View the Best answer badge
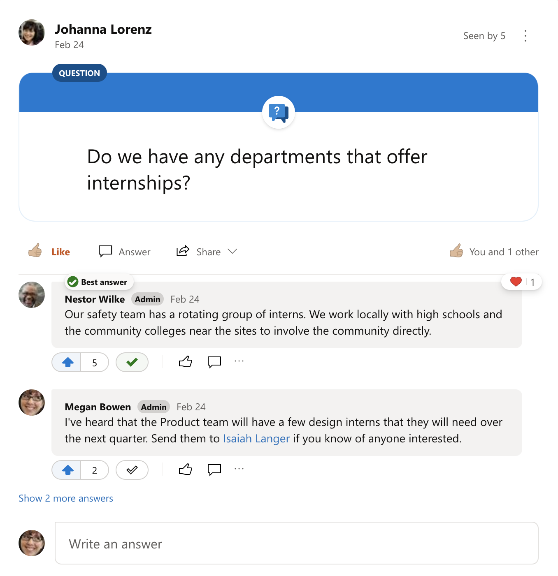 [x=99, y=282]
